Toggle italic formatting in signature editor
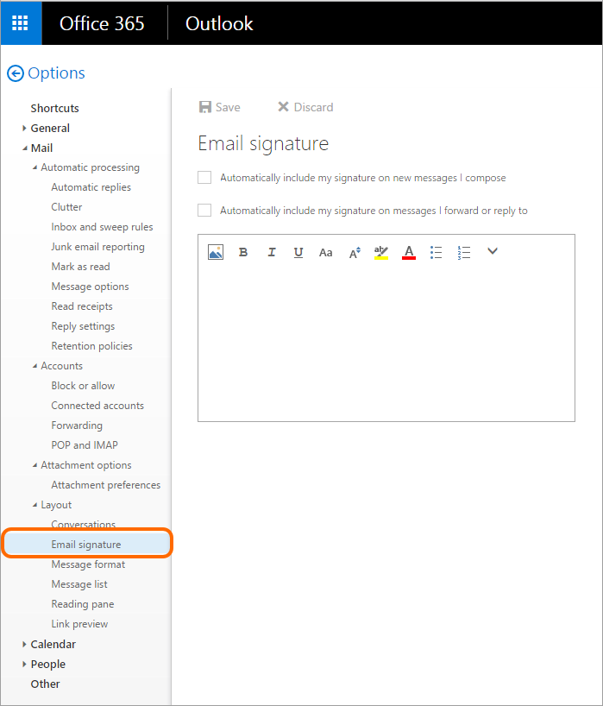This screenshot has width=603, height=706. coord(272,252)
